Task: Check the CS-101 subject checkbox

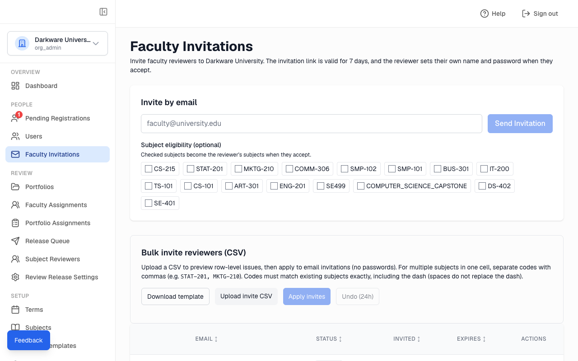Action: pos(188,186)
